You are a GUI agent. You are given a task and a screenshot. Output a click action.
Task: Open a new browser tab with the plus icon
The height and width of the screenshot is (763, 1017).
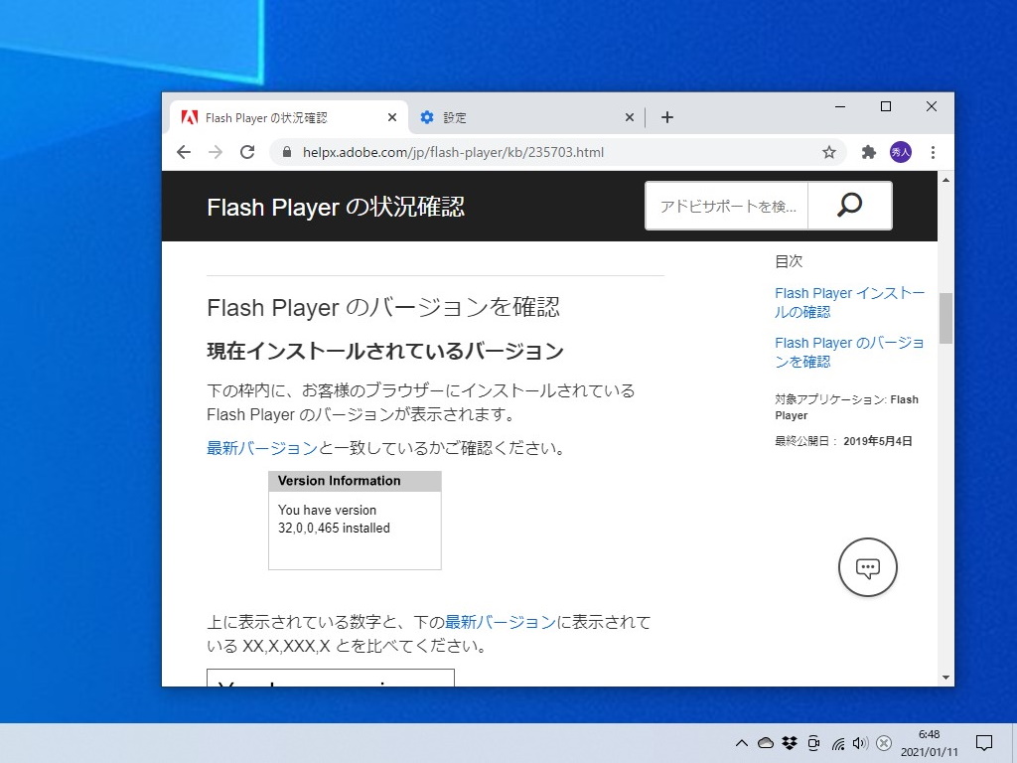pos(666,116)
